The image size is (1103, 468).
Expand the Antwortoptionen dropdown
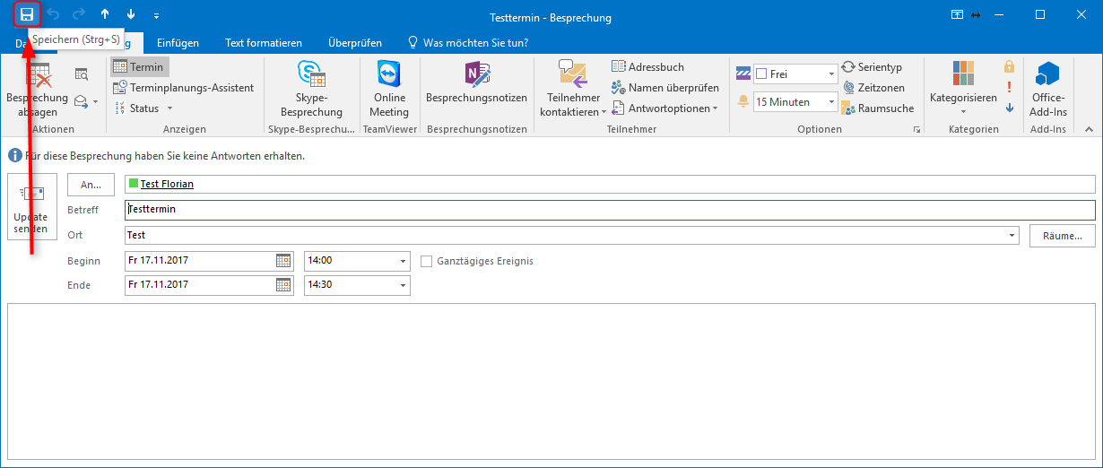tap(664, 108)
